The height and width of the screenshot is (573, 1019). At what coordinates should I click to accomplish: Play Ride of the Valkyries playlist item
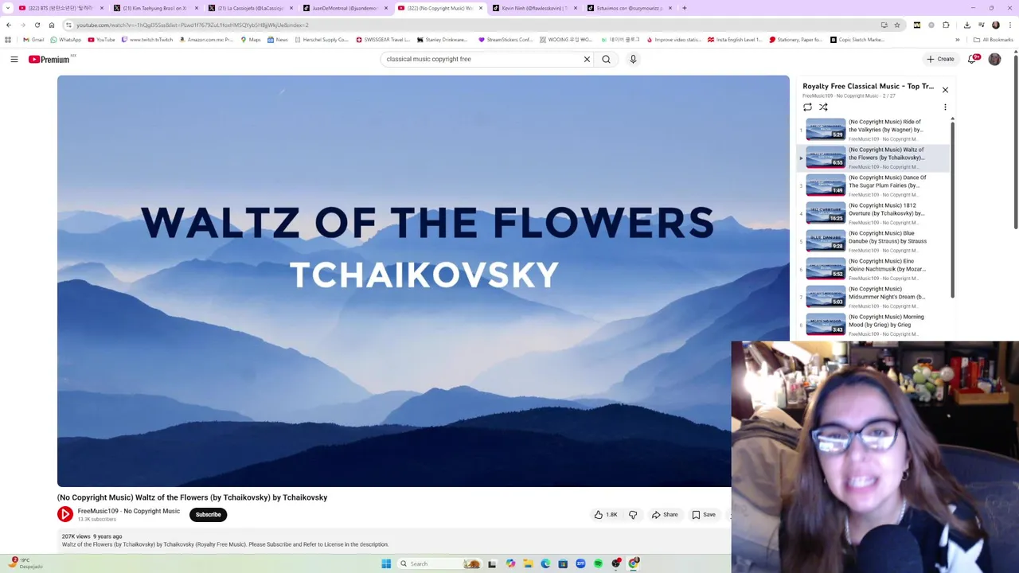[873, 130]
